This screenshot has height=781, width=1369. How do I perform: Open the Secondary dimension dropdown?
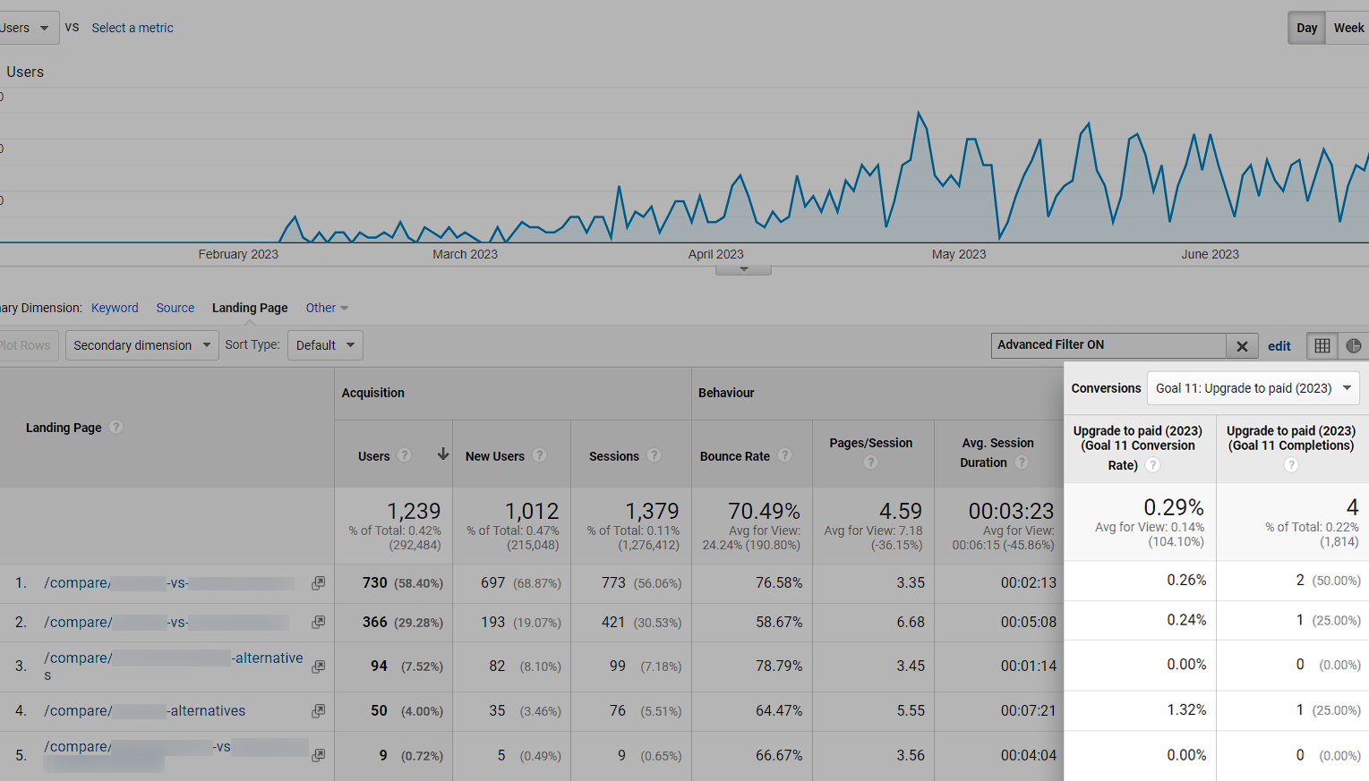141,345
